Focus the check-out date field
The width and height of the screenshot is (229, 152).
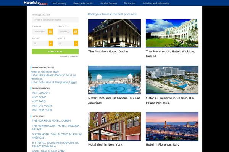click(65, 32)
